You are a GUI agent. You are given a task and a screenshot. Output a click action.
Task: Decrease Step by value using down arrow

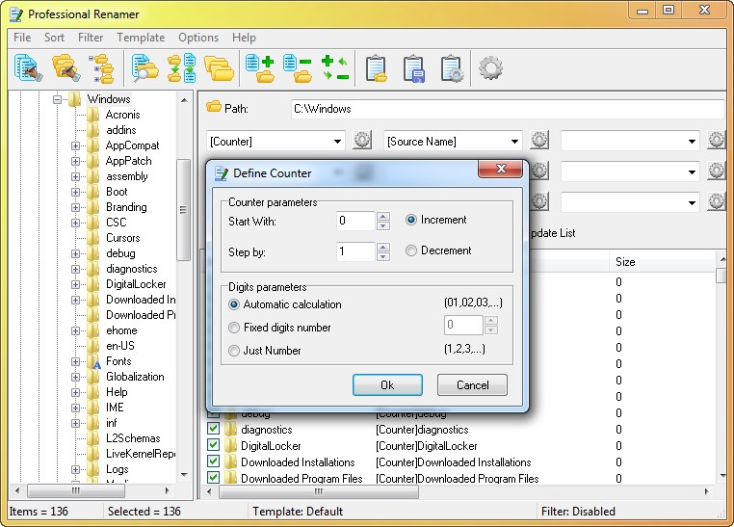tap(383, 256)
